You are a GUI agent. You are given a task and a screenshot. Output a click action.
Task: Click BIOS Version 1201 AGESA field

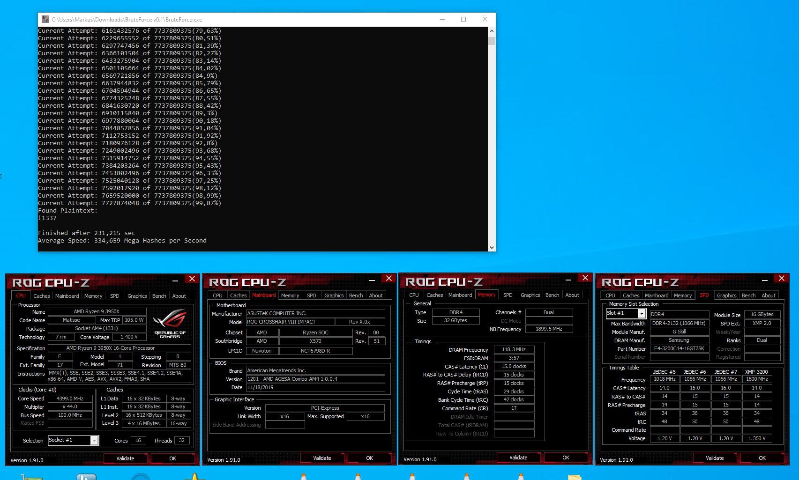pyautogui.click(x=315, y=379)
